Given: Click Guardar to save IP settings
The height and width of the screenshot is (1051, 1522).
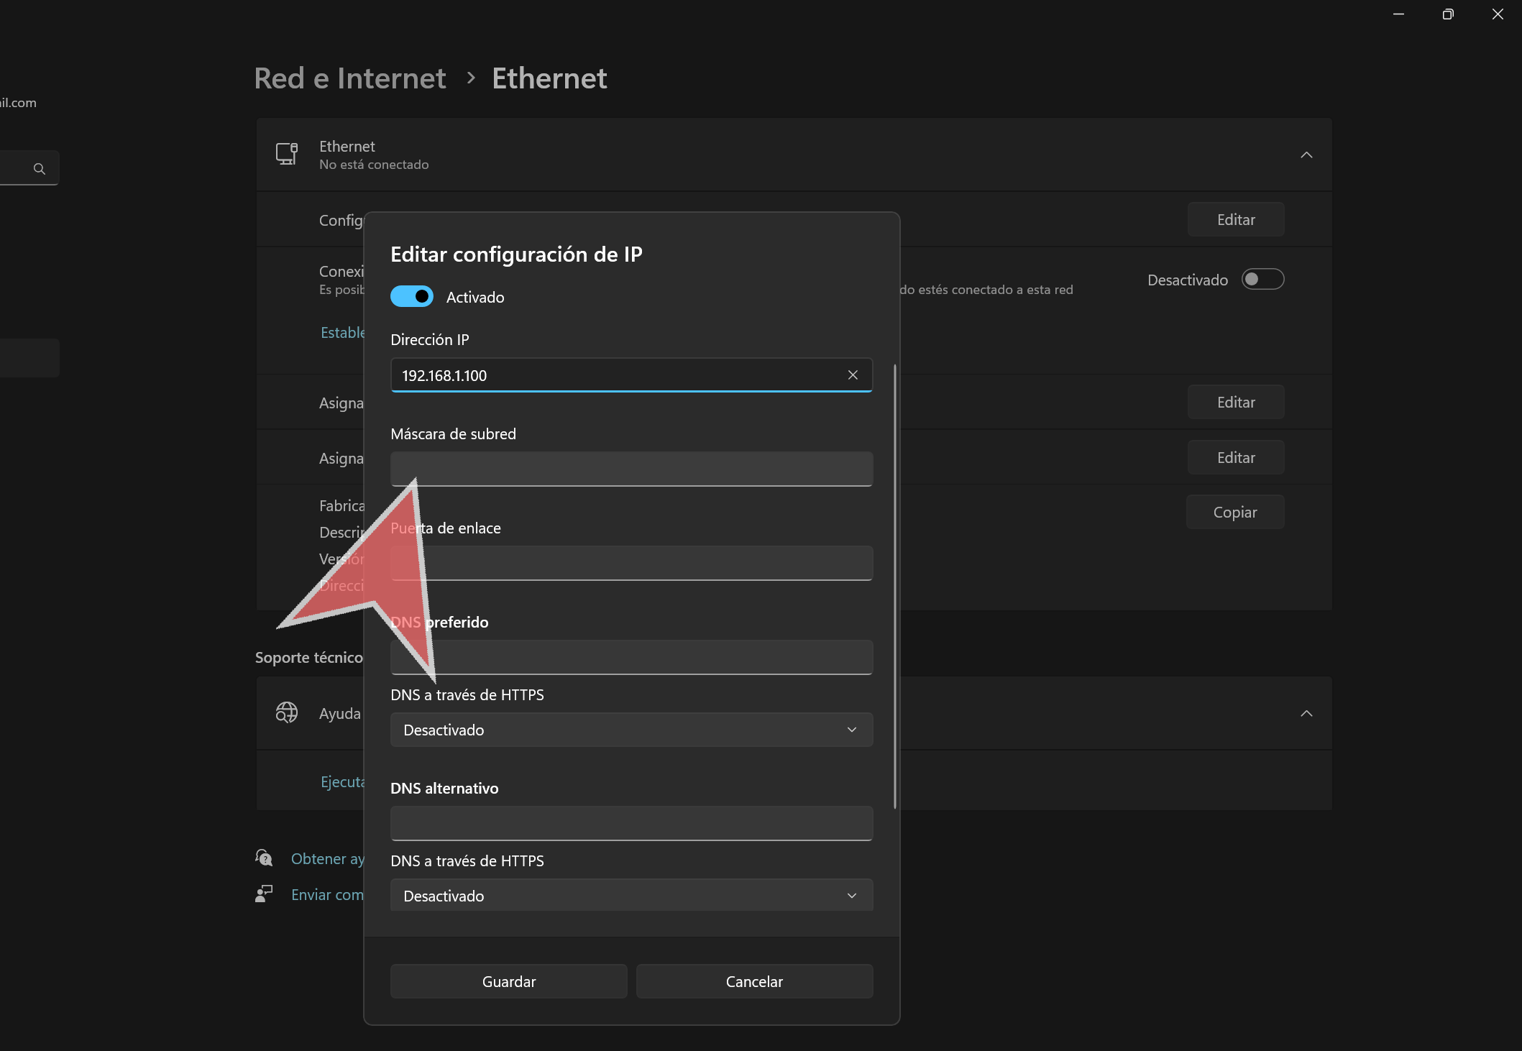Looking at the screenshot, I should click(508, 981).
